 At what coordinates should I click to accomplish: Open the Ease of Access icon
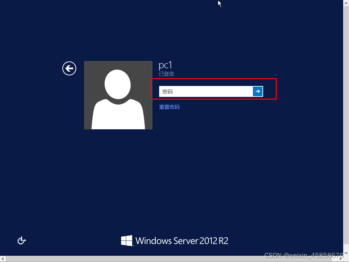(21, 241)
